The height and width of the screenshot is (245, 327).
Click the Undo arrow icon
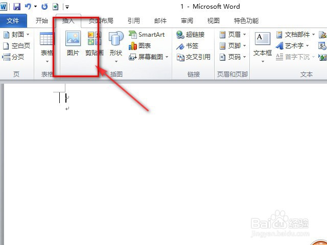(28, 7)
